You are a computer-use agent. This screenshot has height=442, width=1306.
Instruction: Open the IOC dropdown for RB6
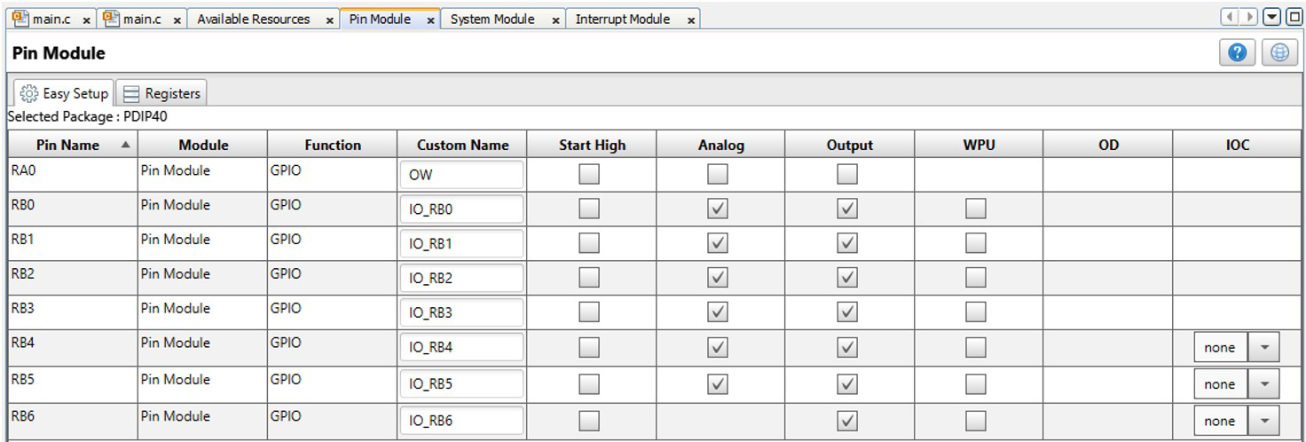[x=1263, y=421]
